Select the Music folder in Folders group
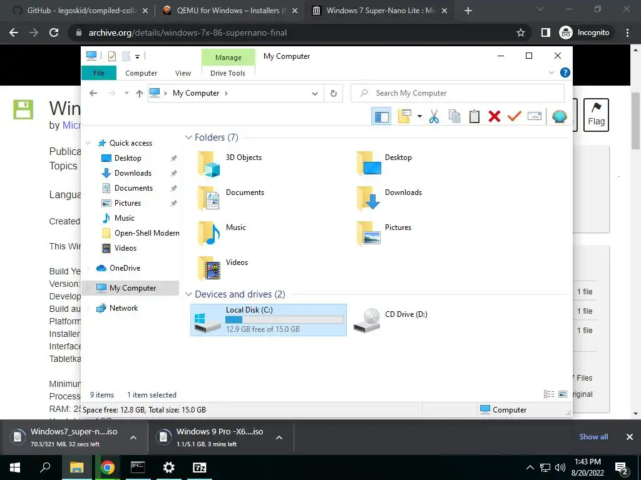 pyautogui.click(x=222, y=234)
